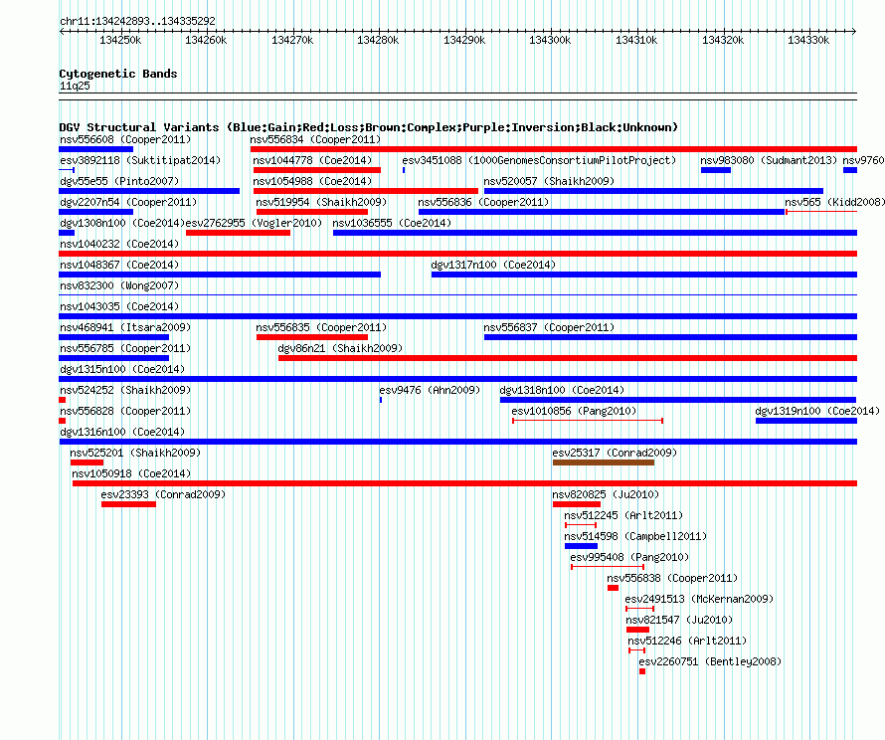
Task: Click the blue nsv514598 gain bar
Action: (x=581, y=546)
